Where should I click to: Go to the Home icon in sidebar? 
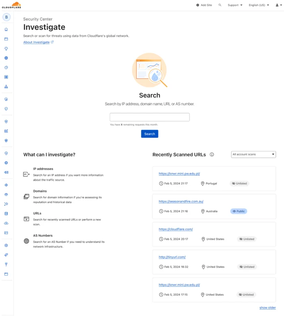coord(6,29)
